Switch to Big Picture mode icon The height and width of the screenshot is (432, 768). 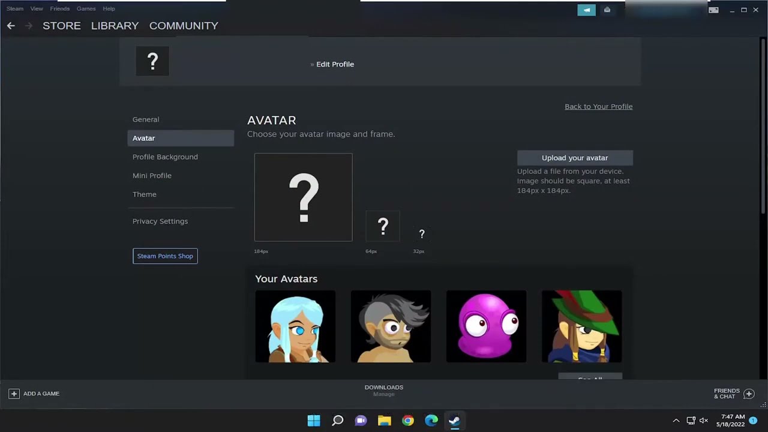(713, 10)
